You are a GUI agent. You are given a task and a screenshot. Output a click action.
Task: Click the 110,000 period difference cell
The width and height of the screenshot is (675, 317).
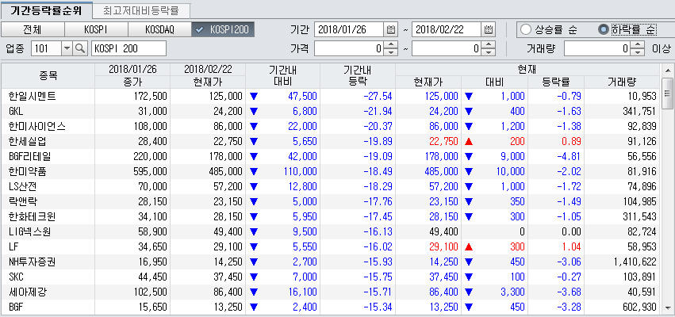(300, 172)
